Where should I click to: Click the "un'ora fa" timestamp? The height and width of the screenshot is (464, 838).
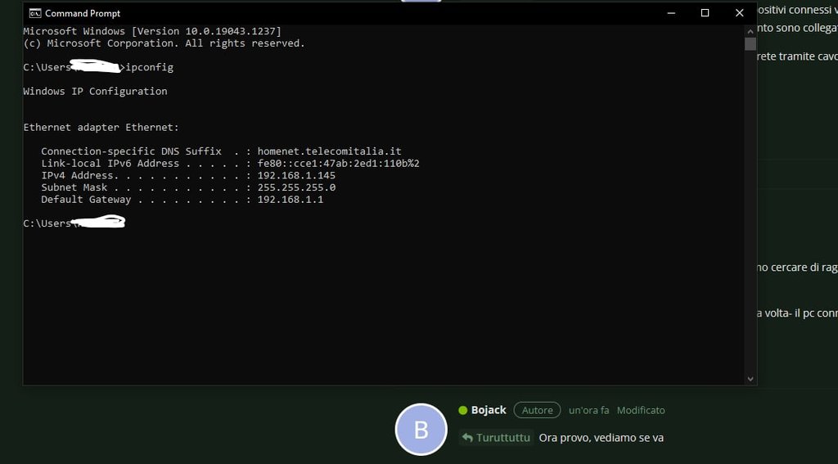(589, 411)
